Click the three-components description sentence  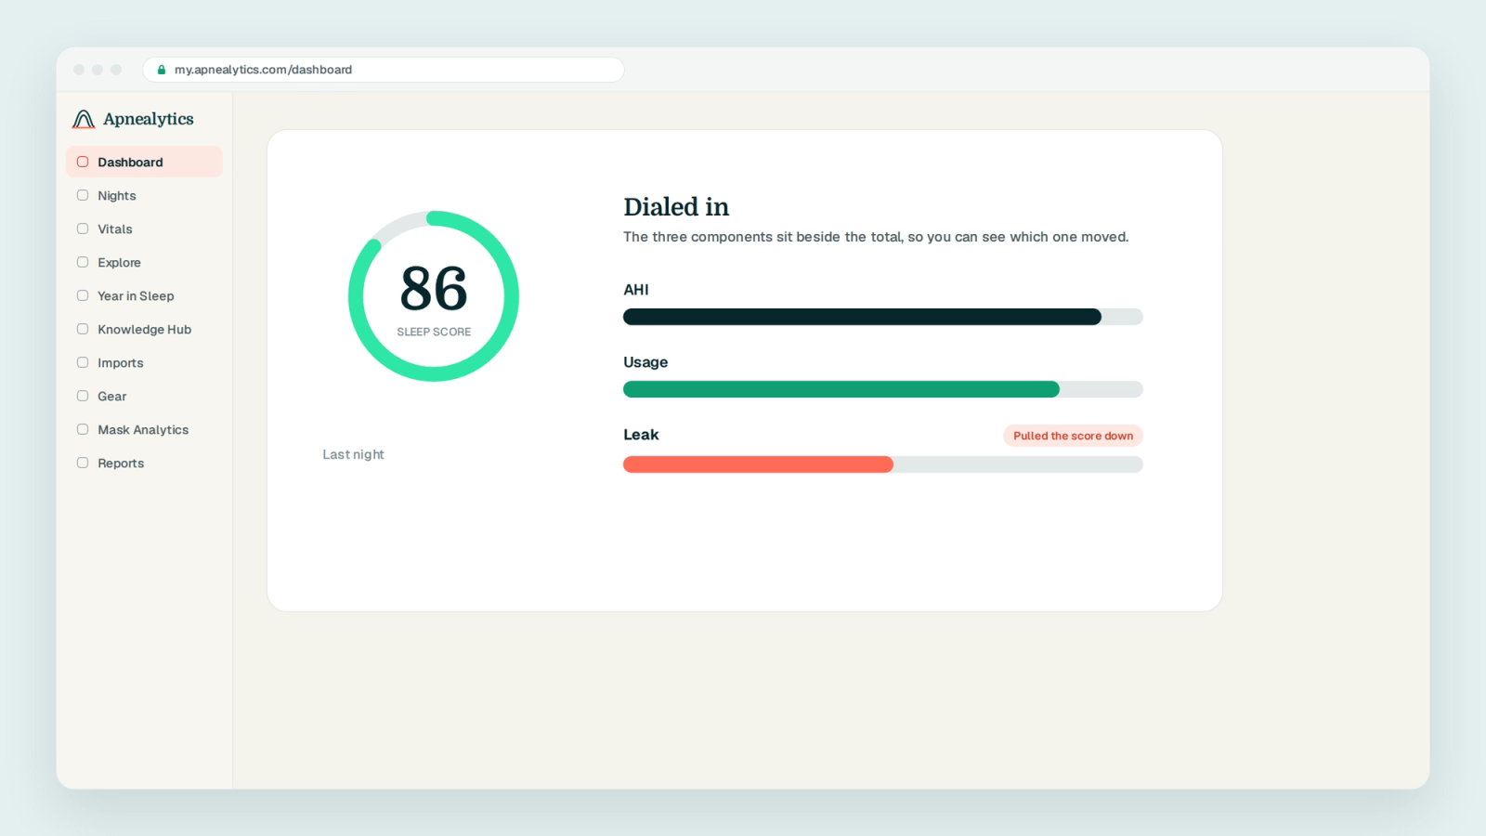point(876,237)
